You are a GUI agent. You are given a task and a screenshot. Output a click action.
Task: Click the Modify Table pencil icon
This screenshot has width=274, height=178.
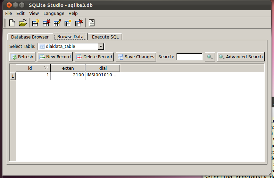click(57, 23)
